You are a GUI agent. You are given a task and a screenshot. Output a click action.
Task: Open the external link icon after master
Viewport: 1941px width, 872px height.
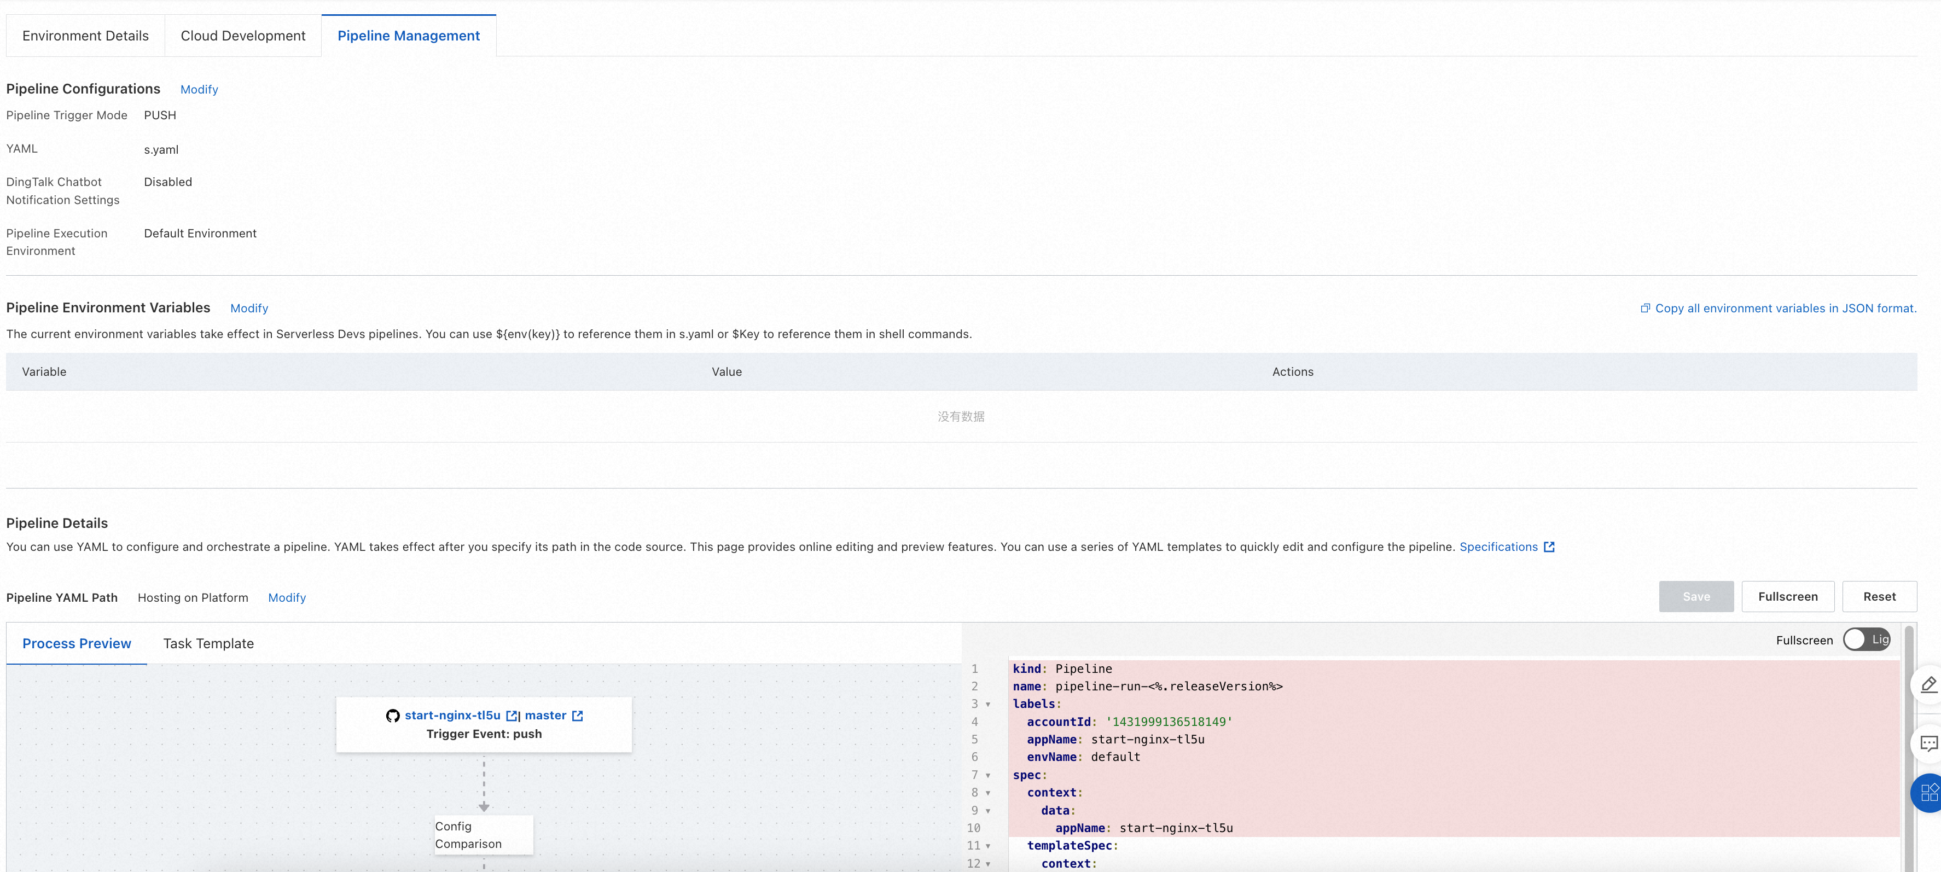tap(578, 716)
